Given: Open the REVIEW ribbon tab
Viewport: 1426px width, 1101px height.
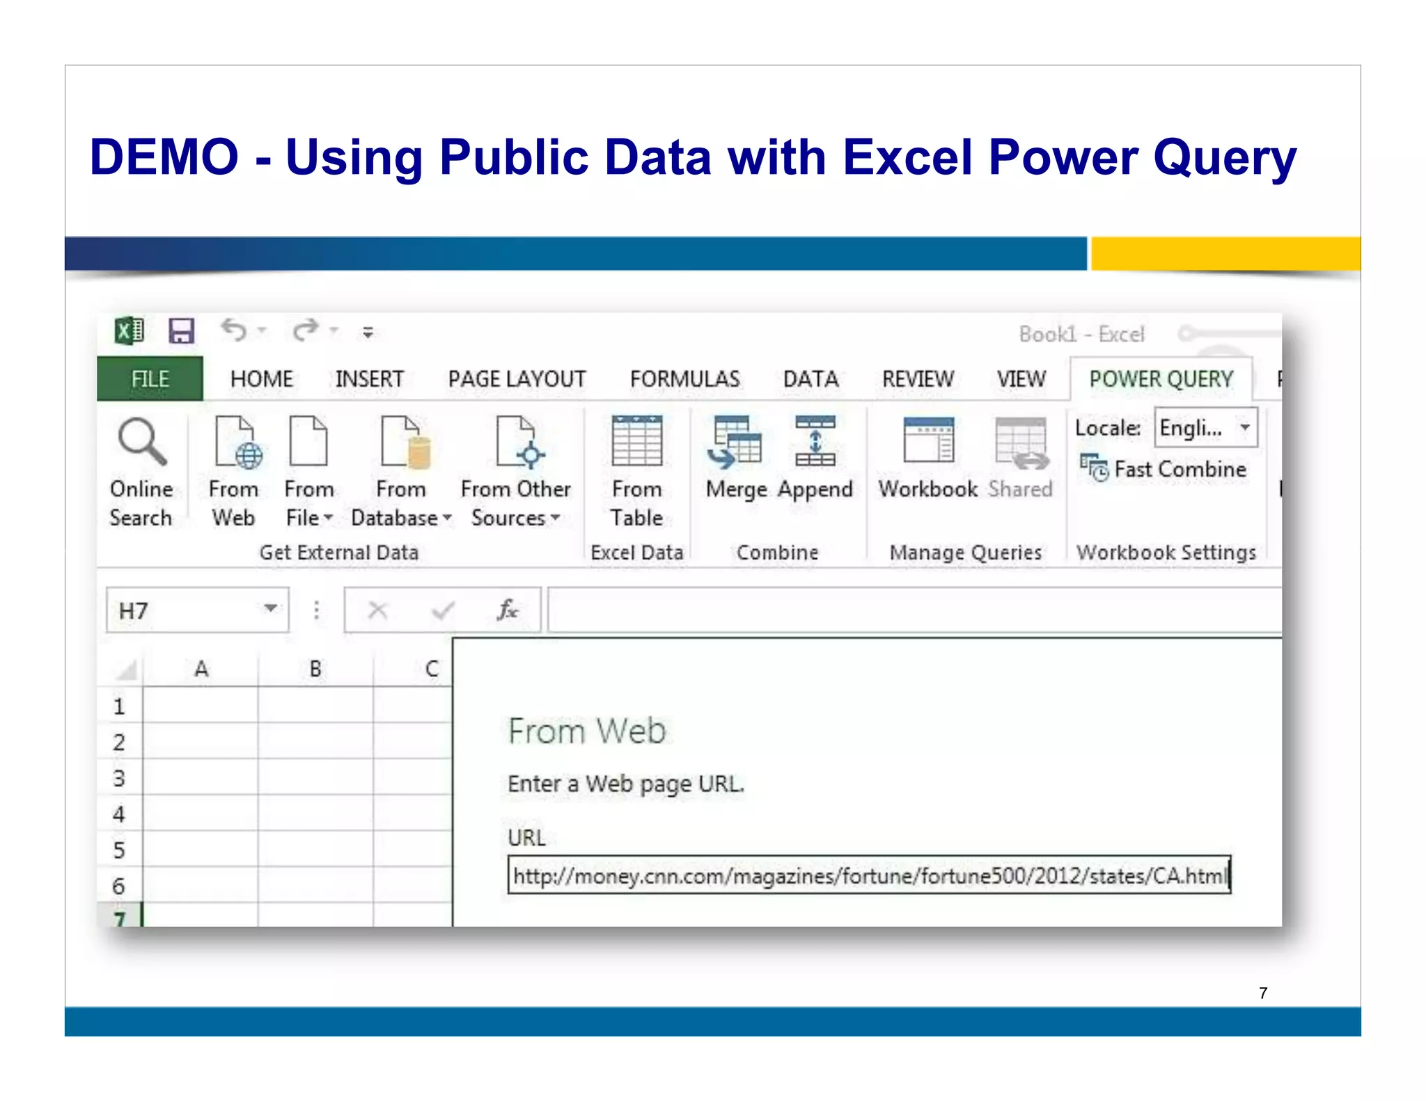Looking at the screenshot, I should pyautogui.click(x=918, y=379).
